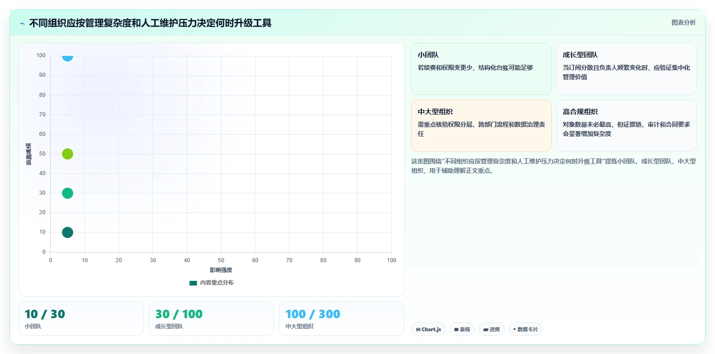Click the 进度 tag chip
The image size is (715, 354).
(x=492, y=329)
